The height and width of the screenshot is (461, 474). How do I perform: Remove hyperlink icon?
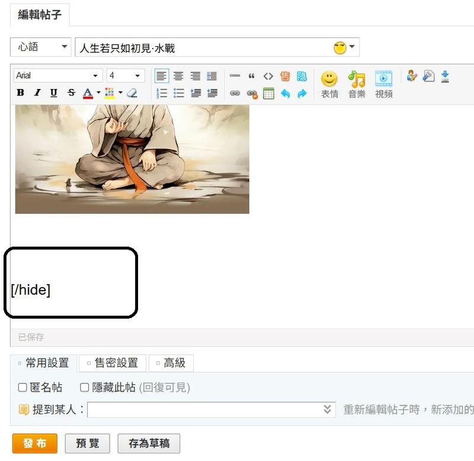(252, 94)
